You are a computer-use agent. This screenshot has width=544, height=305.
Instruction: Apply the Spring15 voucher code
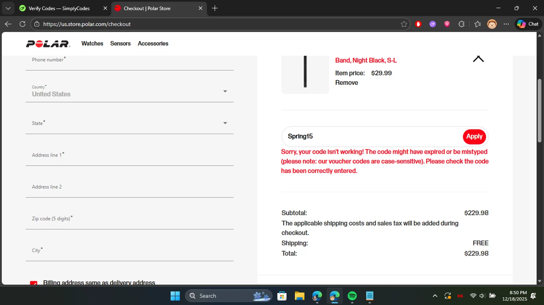(474, 136)
